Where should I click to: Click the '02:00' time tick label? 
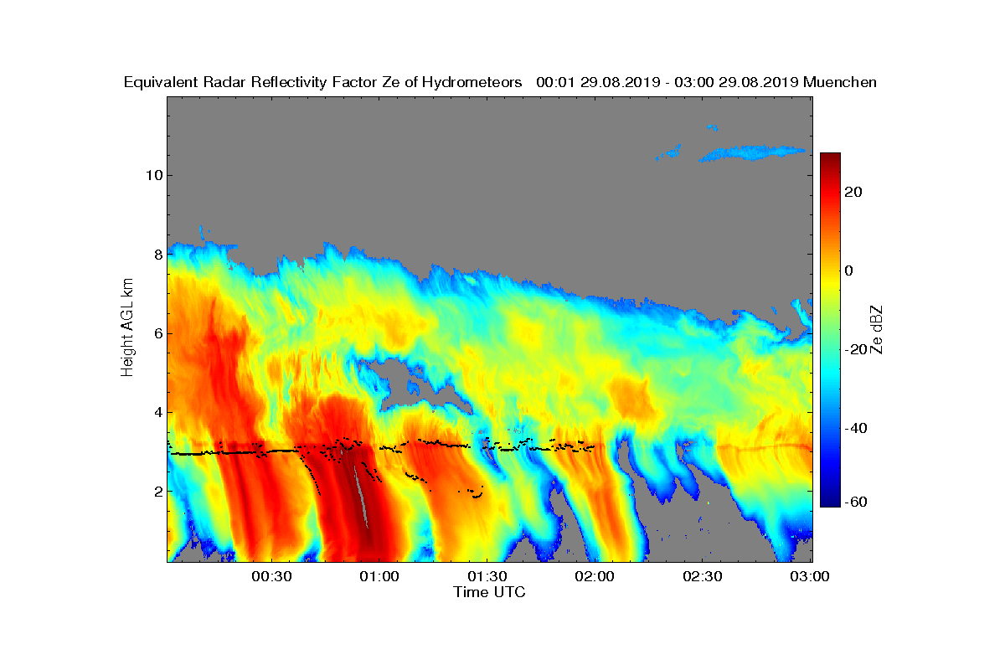pyautogui.click(x=595, y=576)
